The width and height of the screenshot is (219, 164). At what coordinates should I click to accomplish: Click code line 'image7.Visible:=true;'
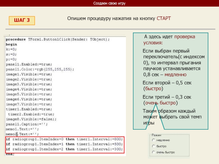[29, 104]
